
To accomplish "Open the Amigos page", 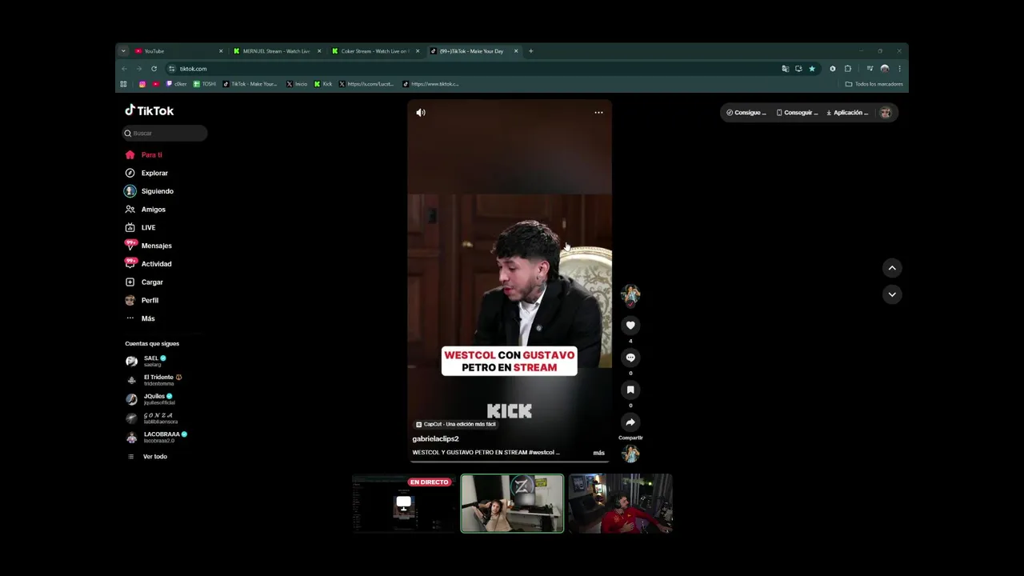I will click(146, 210).
